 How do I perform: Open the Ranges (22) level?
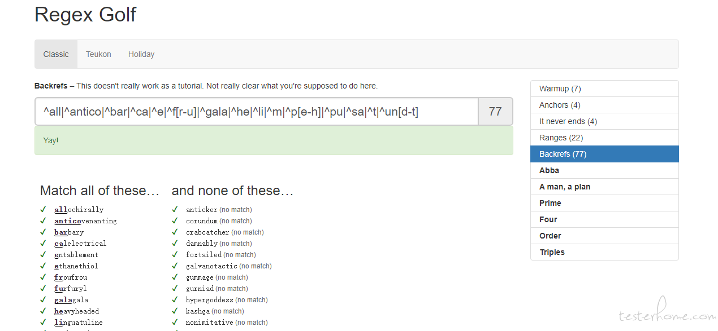tap(604, 138)
